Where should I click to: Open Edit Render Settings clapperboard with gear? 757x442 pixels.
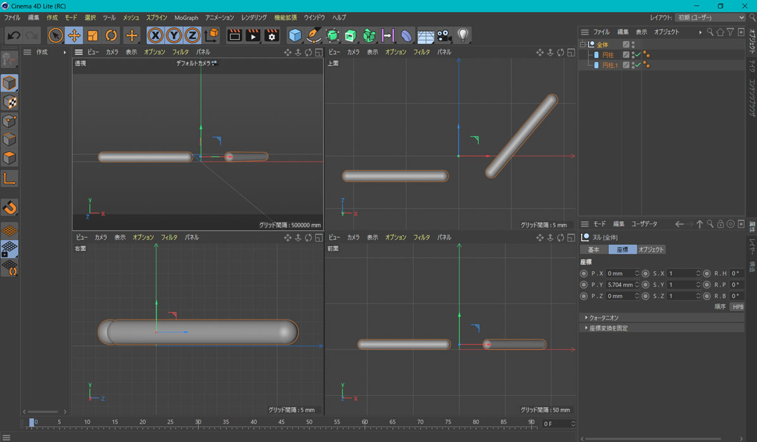coord(272,35)
